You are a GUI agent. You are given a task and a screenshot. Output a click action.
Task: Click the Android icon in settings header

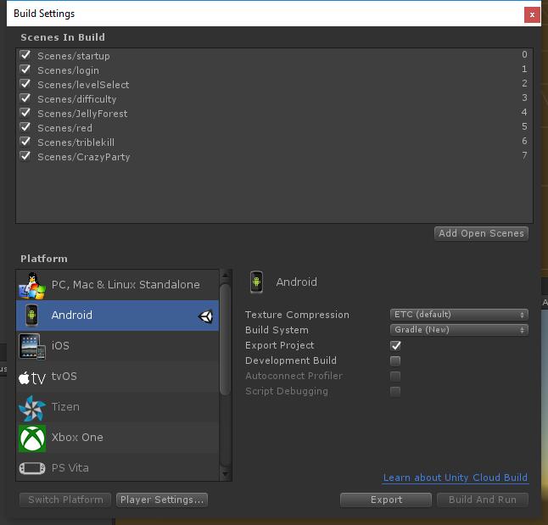(256, 282)
